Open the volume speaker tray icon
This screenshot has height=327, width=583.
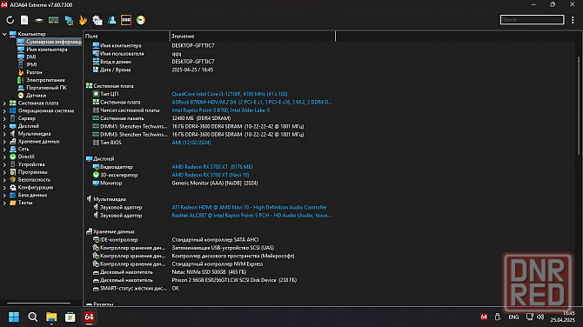point(540,317)
